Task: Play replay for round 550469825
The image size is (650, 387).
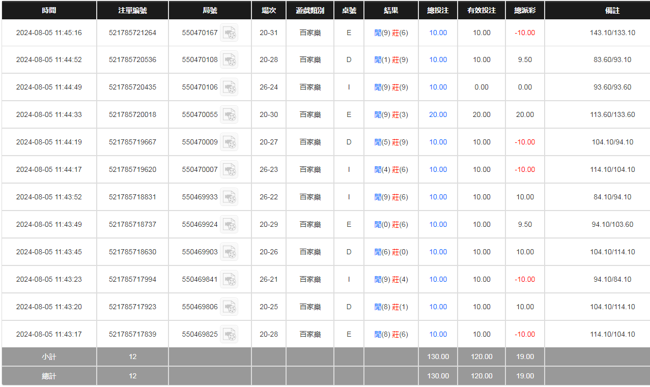Action: 229,335
